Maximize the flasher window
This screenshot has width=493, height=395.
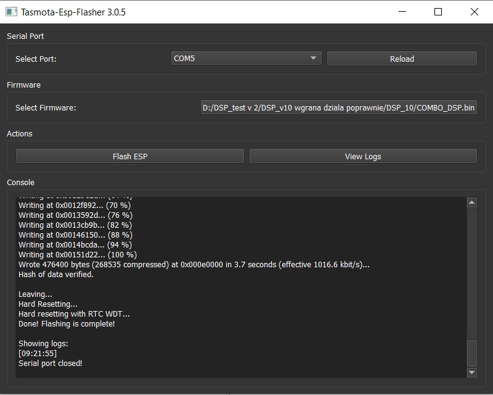(438, 12)
